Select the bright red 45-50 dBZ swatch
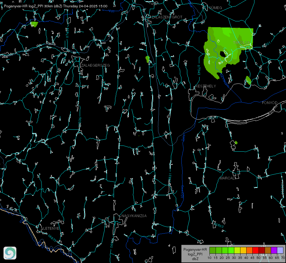286x263 pixels. coord(256,250)
